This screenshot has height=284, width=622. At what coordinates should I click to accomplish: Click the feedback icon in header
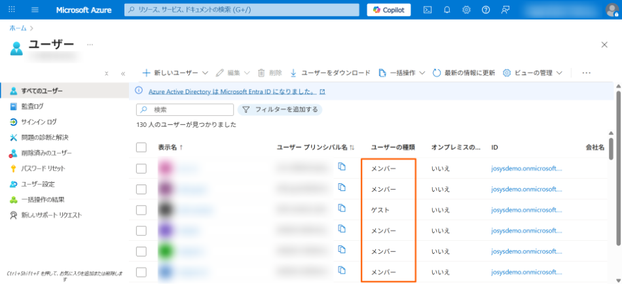pyautogui.click(x=505, y=10)
